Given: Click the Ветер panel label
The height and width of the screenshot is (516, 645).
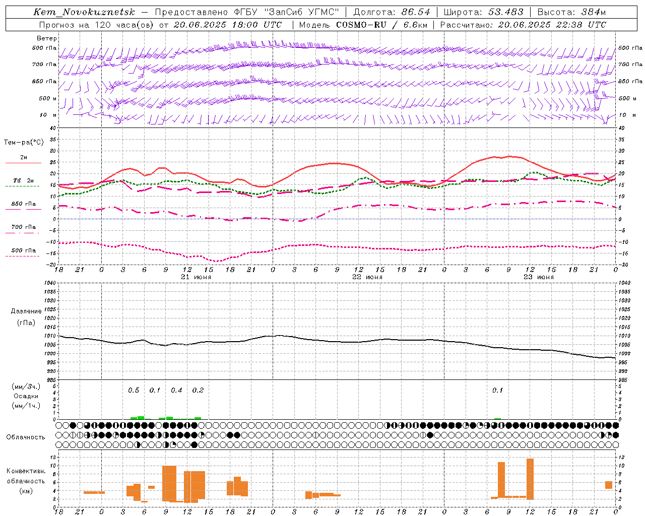Looking at the screenshot, I should tap(47, 38).
